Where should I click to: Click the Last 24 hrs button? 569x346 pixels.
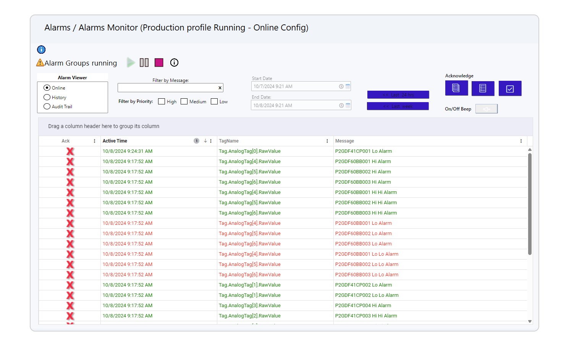click(398, 95)
